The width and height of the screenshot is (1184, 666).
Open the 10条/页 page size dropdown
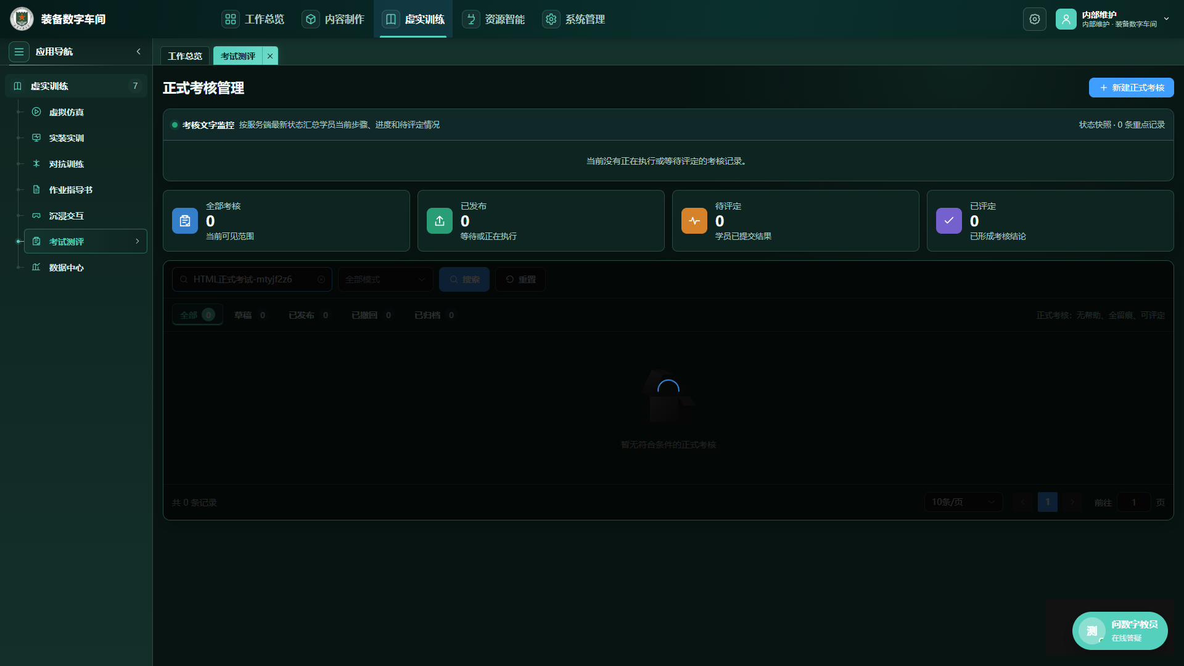[963, 502]
